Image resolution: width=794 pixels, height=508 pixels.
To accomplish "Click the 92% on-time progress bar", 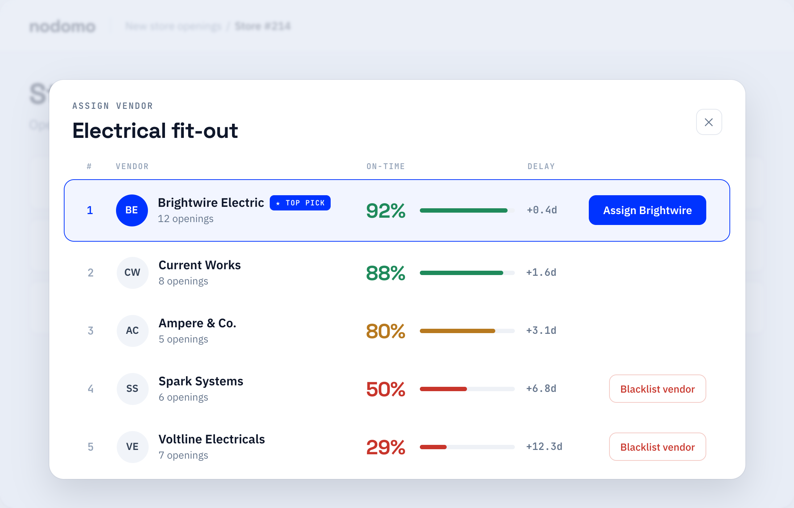I will click(467, 210).
